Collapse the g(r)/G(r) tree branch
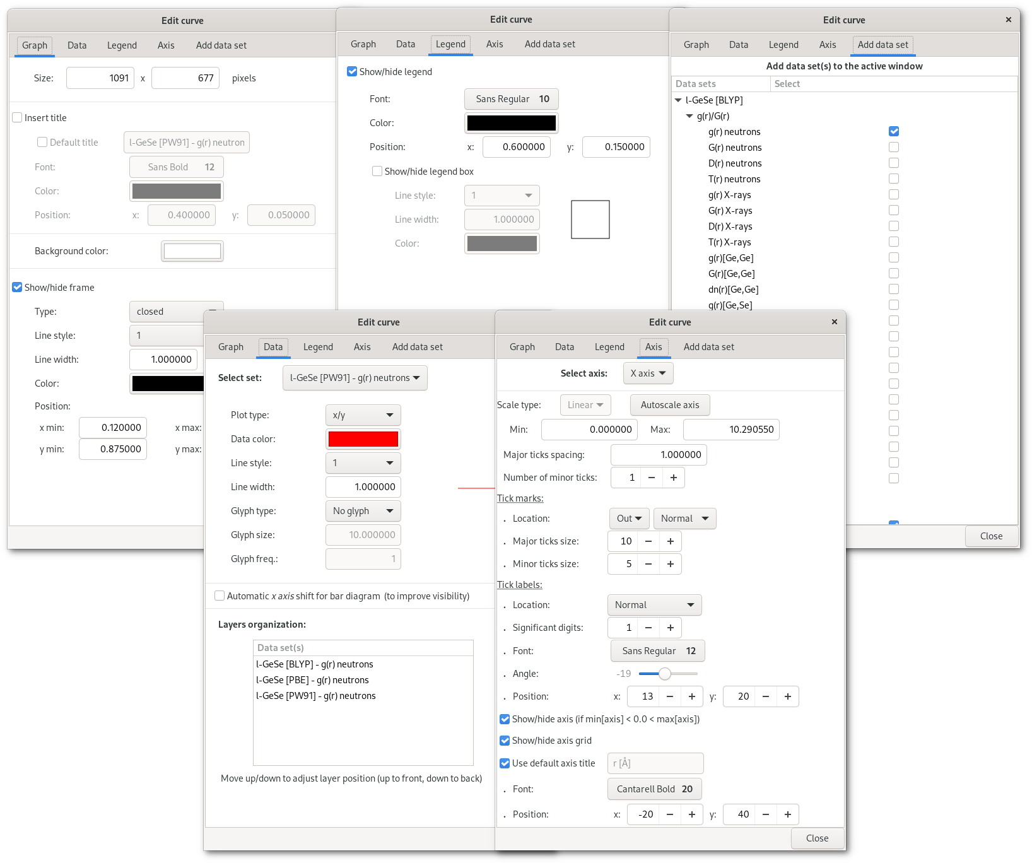Image resolution: width=1032 pixels, height=863 pixels. click(x=689, y=116)
